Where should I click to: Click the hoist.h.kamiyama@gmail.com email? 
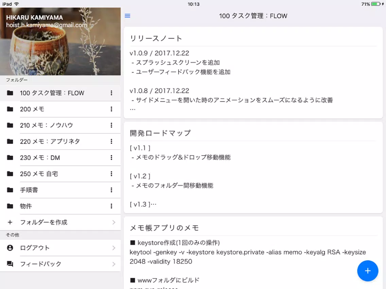pos(46,25)
